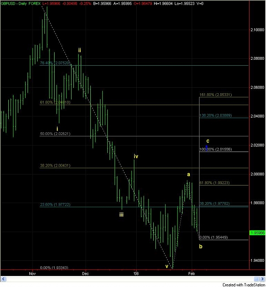Click the -0.25% change value
The image size is (266, 287).
point(85,4)
